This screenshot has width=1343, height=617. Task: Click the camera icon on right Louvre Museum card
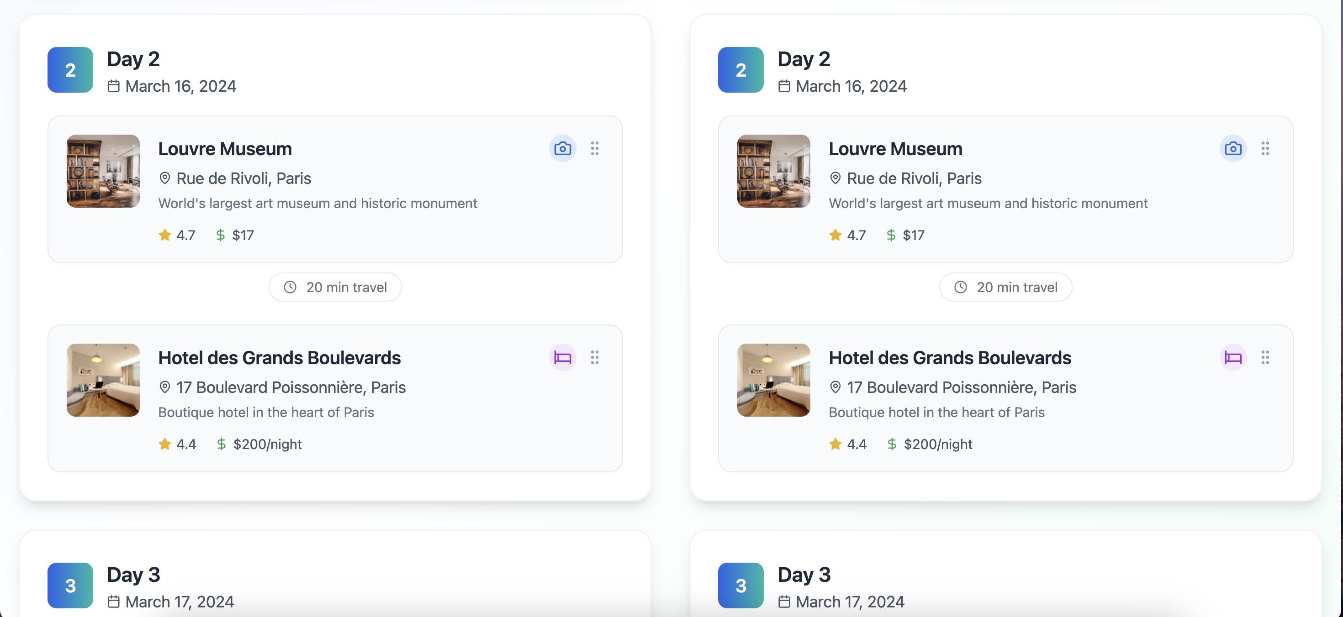pos(1232,148)
